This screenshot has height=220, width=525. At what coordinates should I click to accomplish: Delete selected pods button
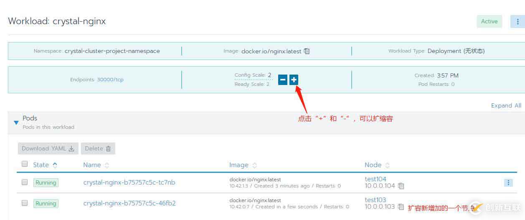[x=98, y=148]
